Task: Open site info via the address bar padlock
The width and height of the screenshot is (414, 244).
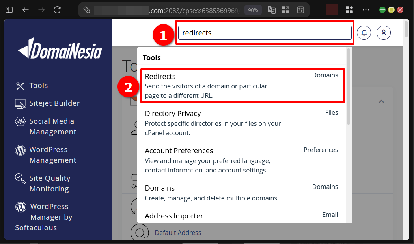Action: (87, 10)
